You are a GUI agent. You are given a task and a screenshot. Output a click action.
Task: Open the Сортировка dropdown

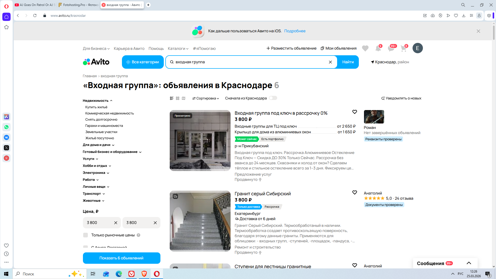point(206,98)
